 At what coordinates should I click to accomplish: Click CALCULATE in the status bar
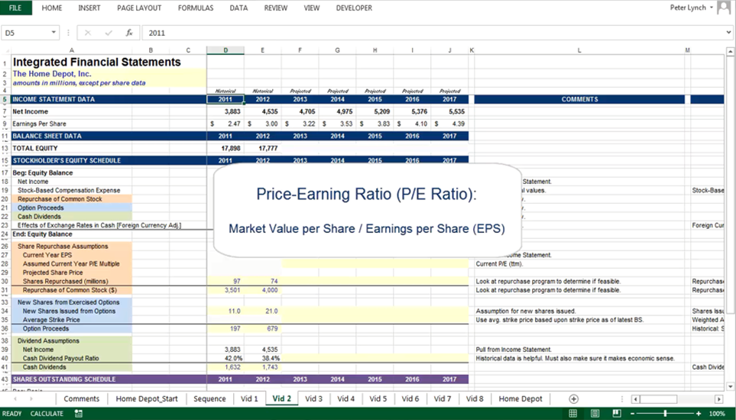(x=47, y=413)
